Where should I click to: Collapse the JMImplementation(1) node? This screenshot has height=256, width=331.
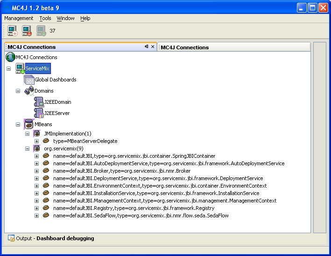coord(27,134)
